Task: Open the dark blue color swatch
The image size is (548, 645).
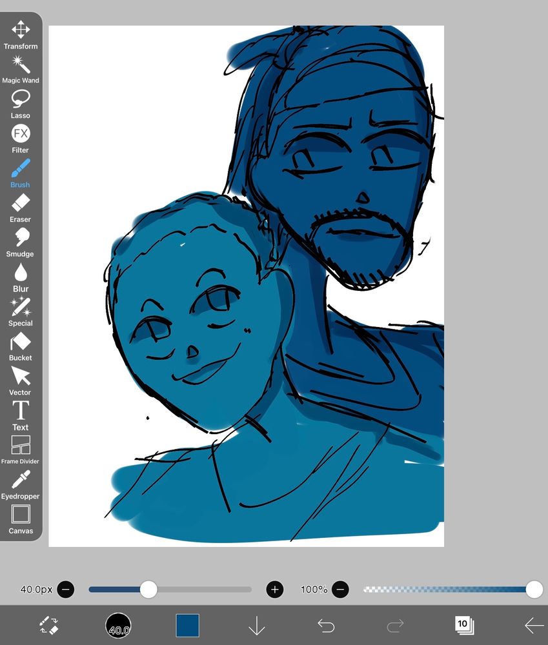Action: click(188, 625)
